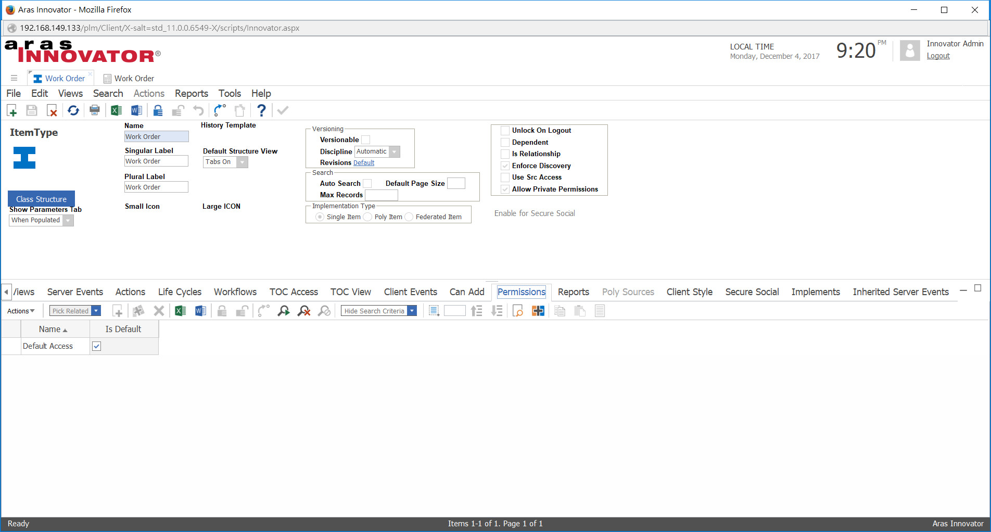Click the Promote icon in main toolbar

(x=220, y=110)
